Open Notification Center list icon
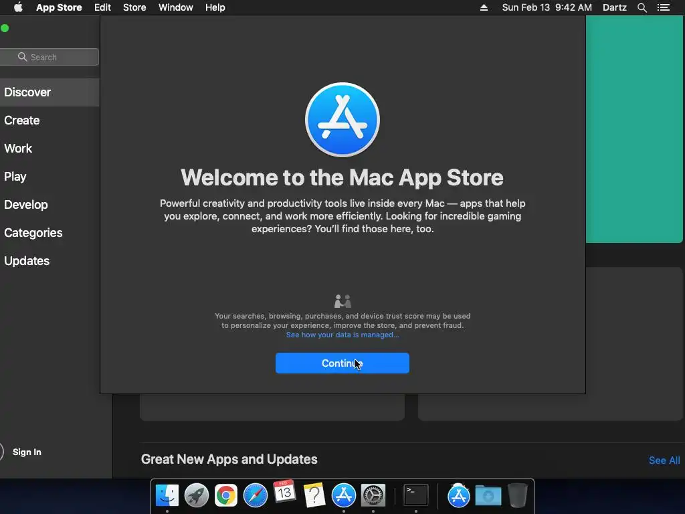 point(663,7)
